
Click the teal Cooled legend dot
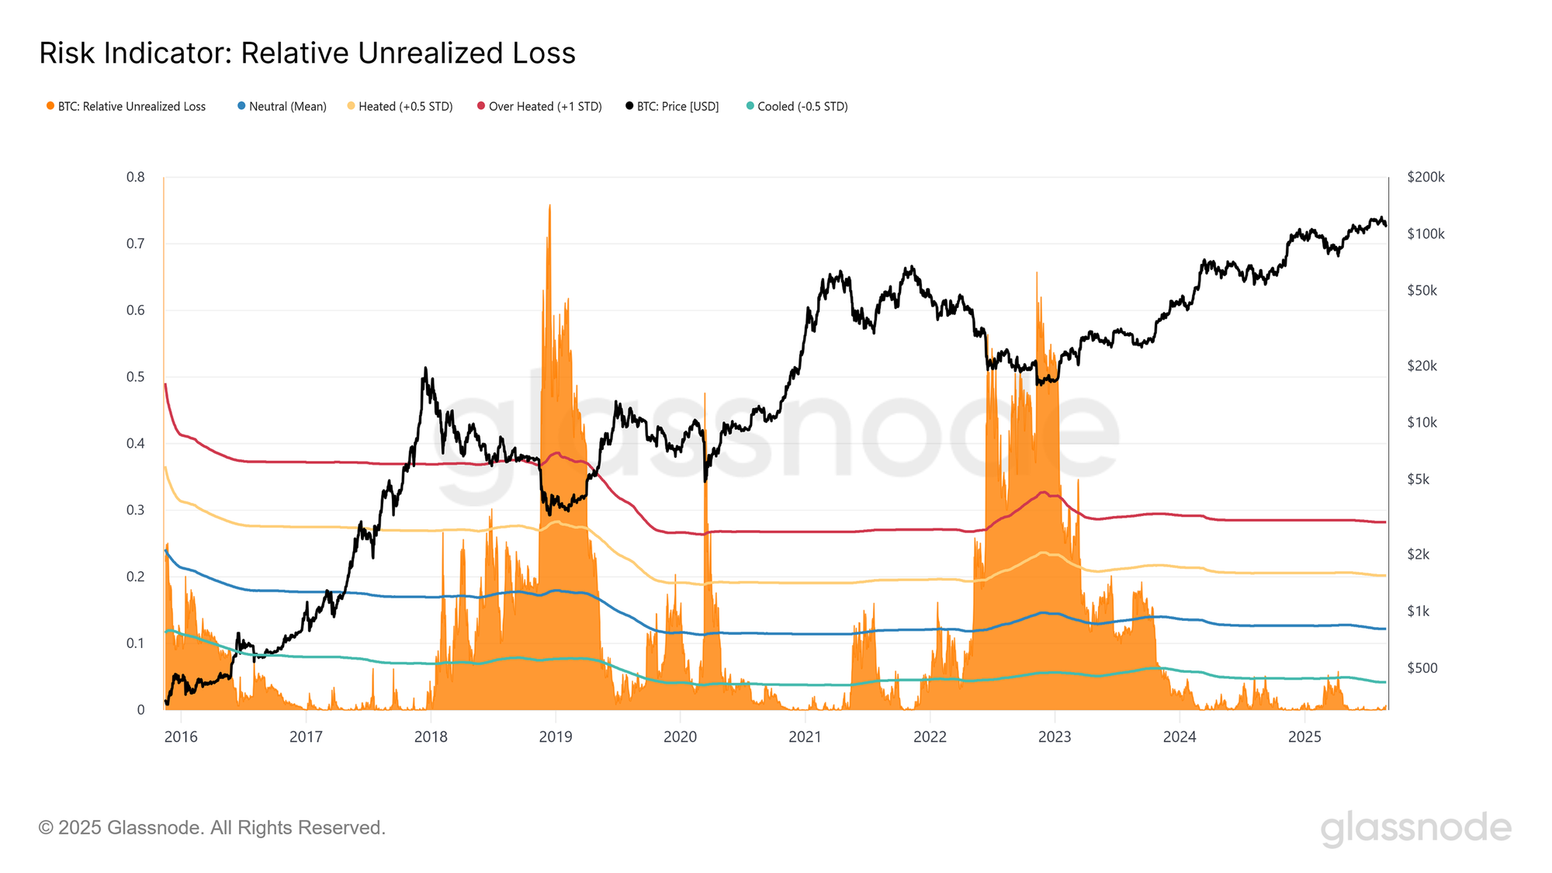pyautogui.click(x=750, y=106)
